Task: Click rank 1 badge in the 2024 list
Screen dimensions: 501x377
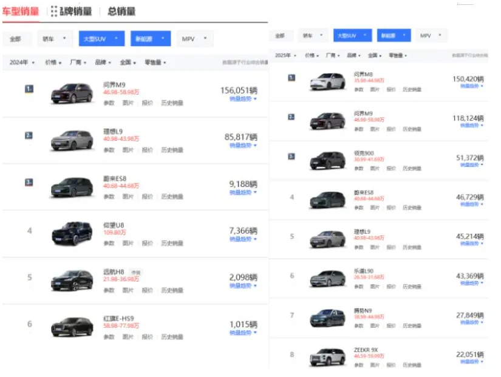Action: click(29, 89)
